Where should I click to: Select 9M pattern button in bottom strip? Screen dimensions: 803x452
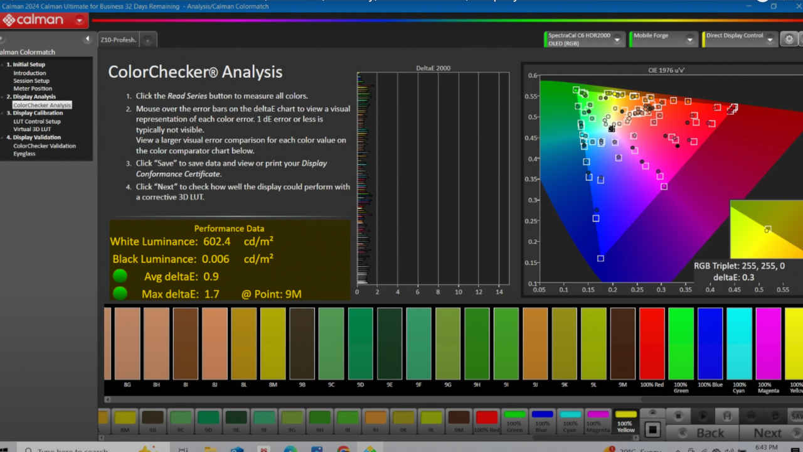click(x=459, y=422)
